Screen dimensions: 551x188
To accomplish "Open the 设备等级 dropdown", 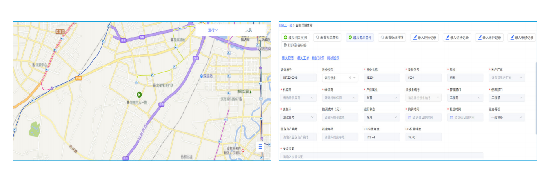I will coord(507,117).
